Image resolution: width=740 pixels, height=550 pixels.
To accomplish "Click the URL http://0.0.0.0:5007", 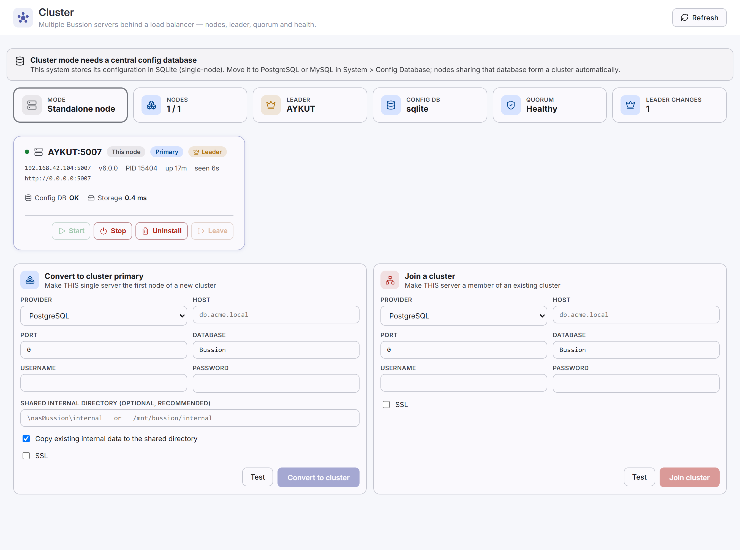I will pyautogui.click(x=58, y=178).
